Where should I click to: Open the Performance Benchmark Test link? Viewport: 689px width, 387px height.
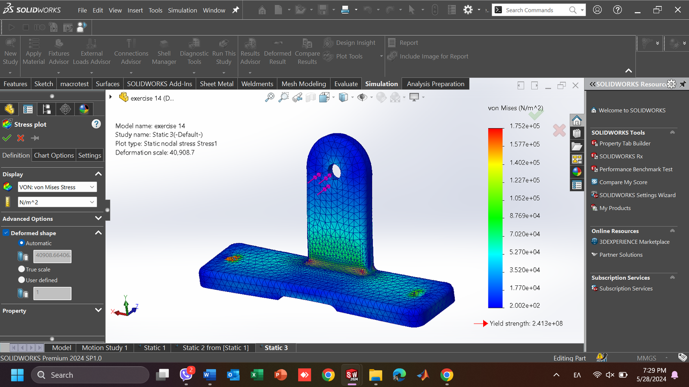(x=636, y=169)
